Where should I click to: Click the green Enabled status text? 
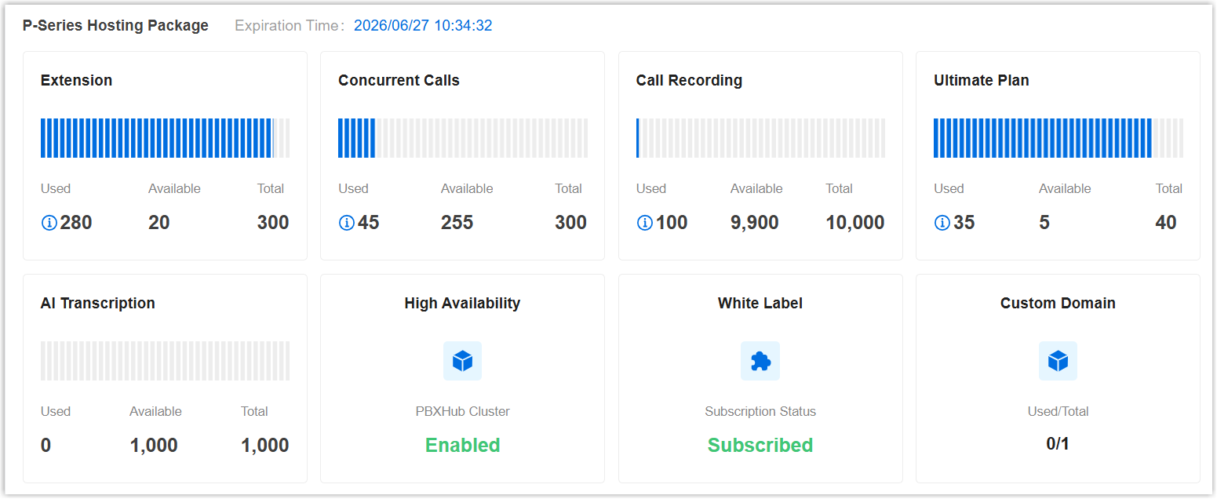pyautogui.click(x=462, y=445)
